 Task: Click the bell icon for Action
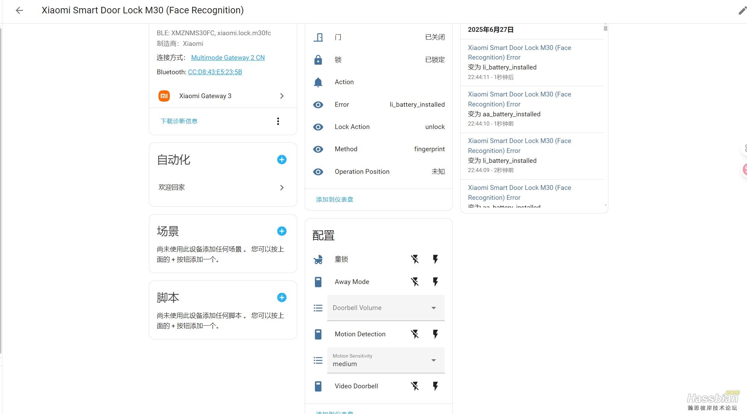(318, 82)
